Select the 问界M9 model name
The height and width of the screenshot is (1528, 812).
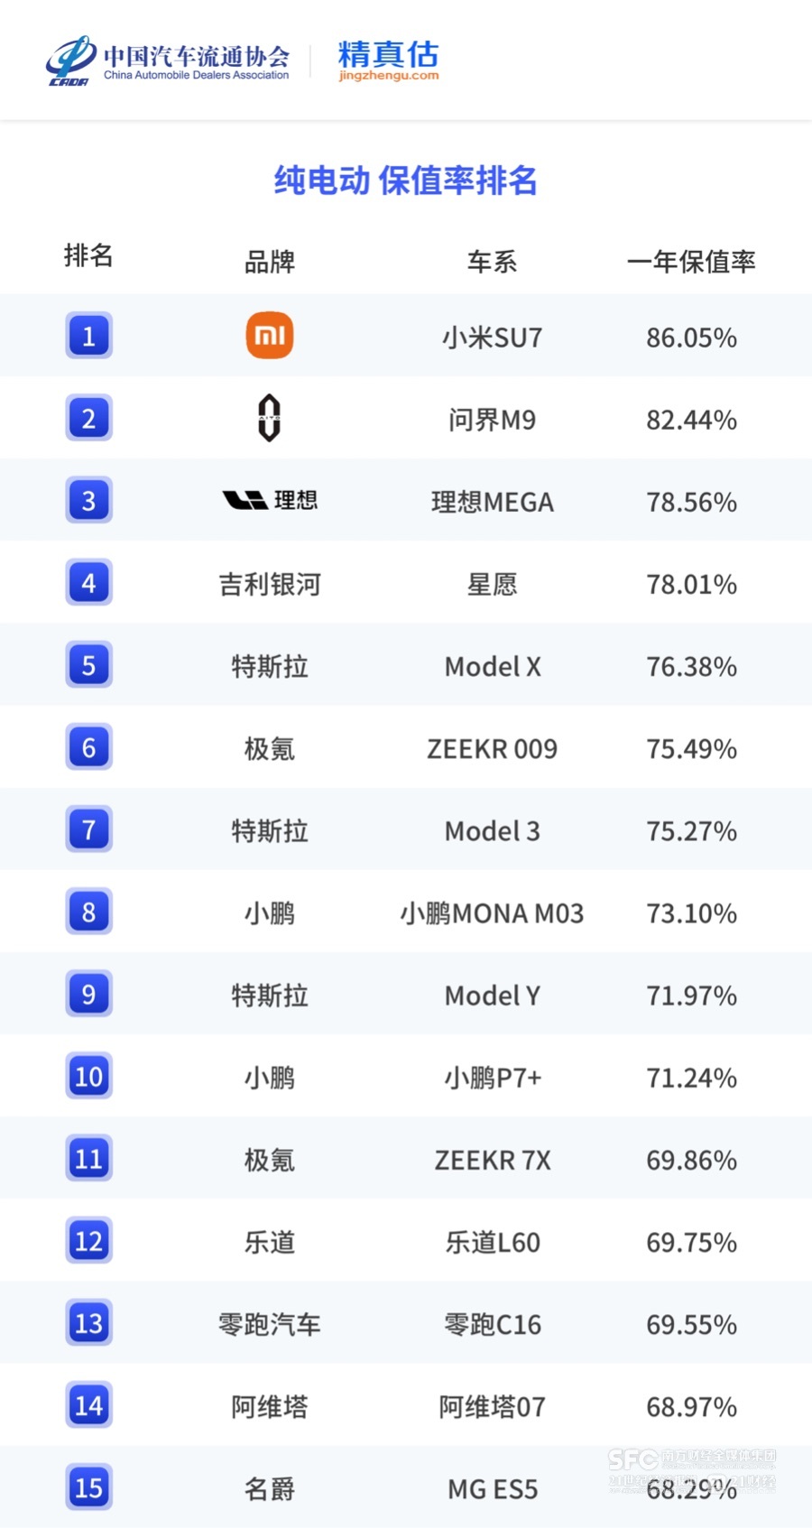pyautogui.click(x=492, y=420)
